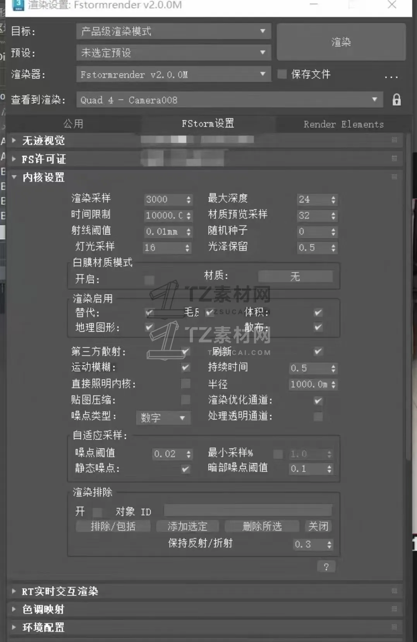Click spinner arrows of 半径 value
This screenshot has height=642, width=417.
click(333, 384)
